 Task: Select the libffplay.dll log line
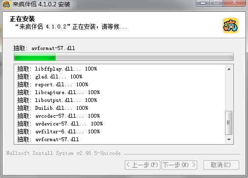click(57, 69)
